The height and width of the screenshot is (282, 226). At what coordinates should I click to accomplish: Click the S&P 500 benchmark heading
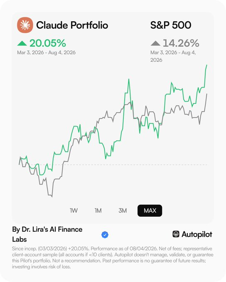tap(171, 25)
